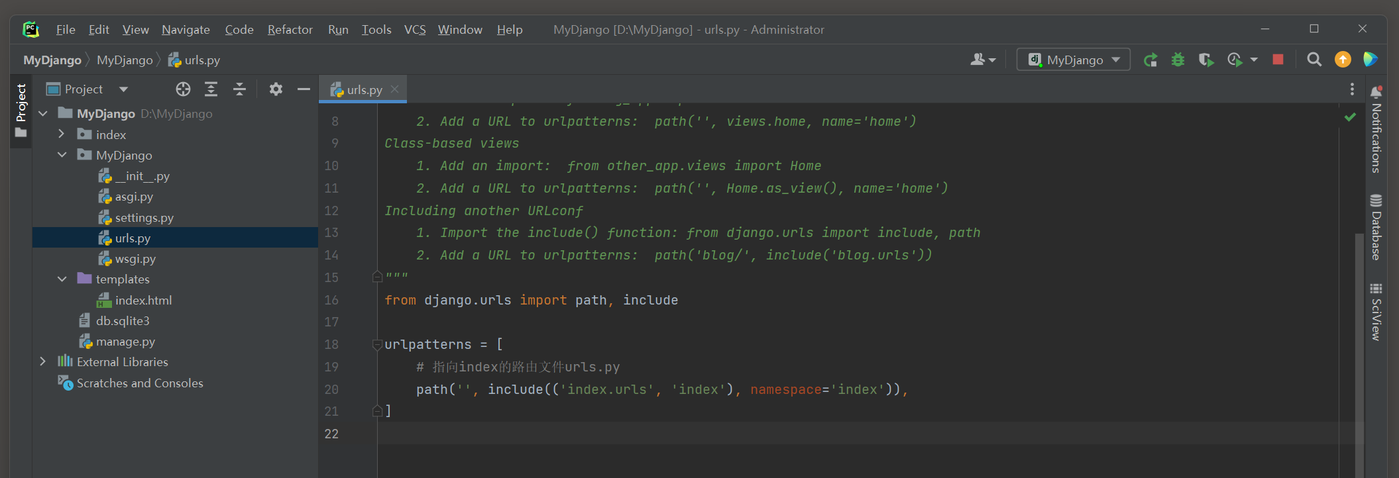This screenshot has width=1399, height=478.
Task: Open the Tools menu
Action: pos(376,30)
